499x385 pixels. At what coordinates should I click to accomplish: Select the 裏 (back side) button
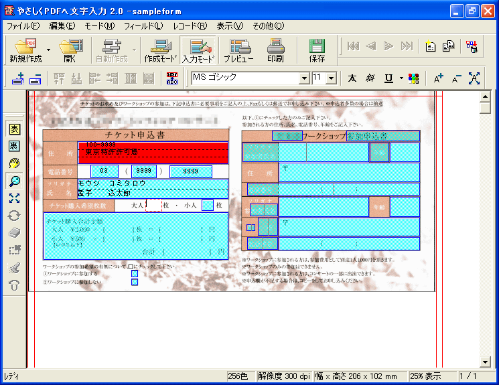pos(14,147)
